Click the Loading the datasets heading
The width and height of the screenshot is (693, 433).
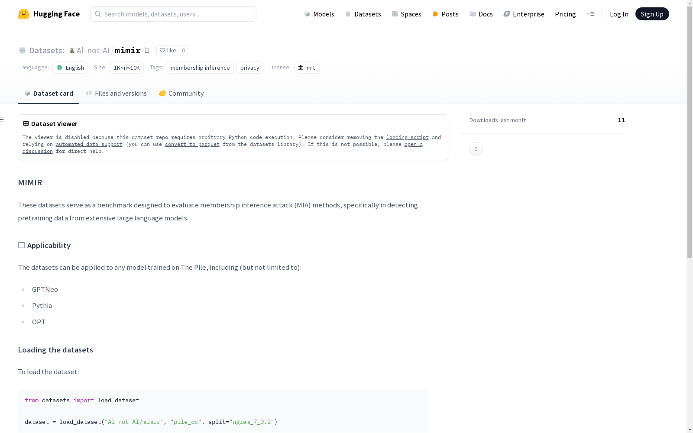pyautogui.click(x=55, y=350)
